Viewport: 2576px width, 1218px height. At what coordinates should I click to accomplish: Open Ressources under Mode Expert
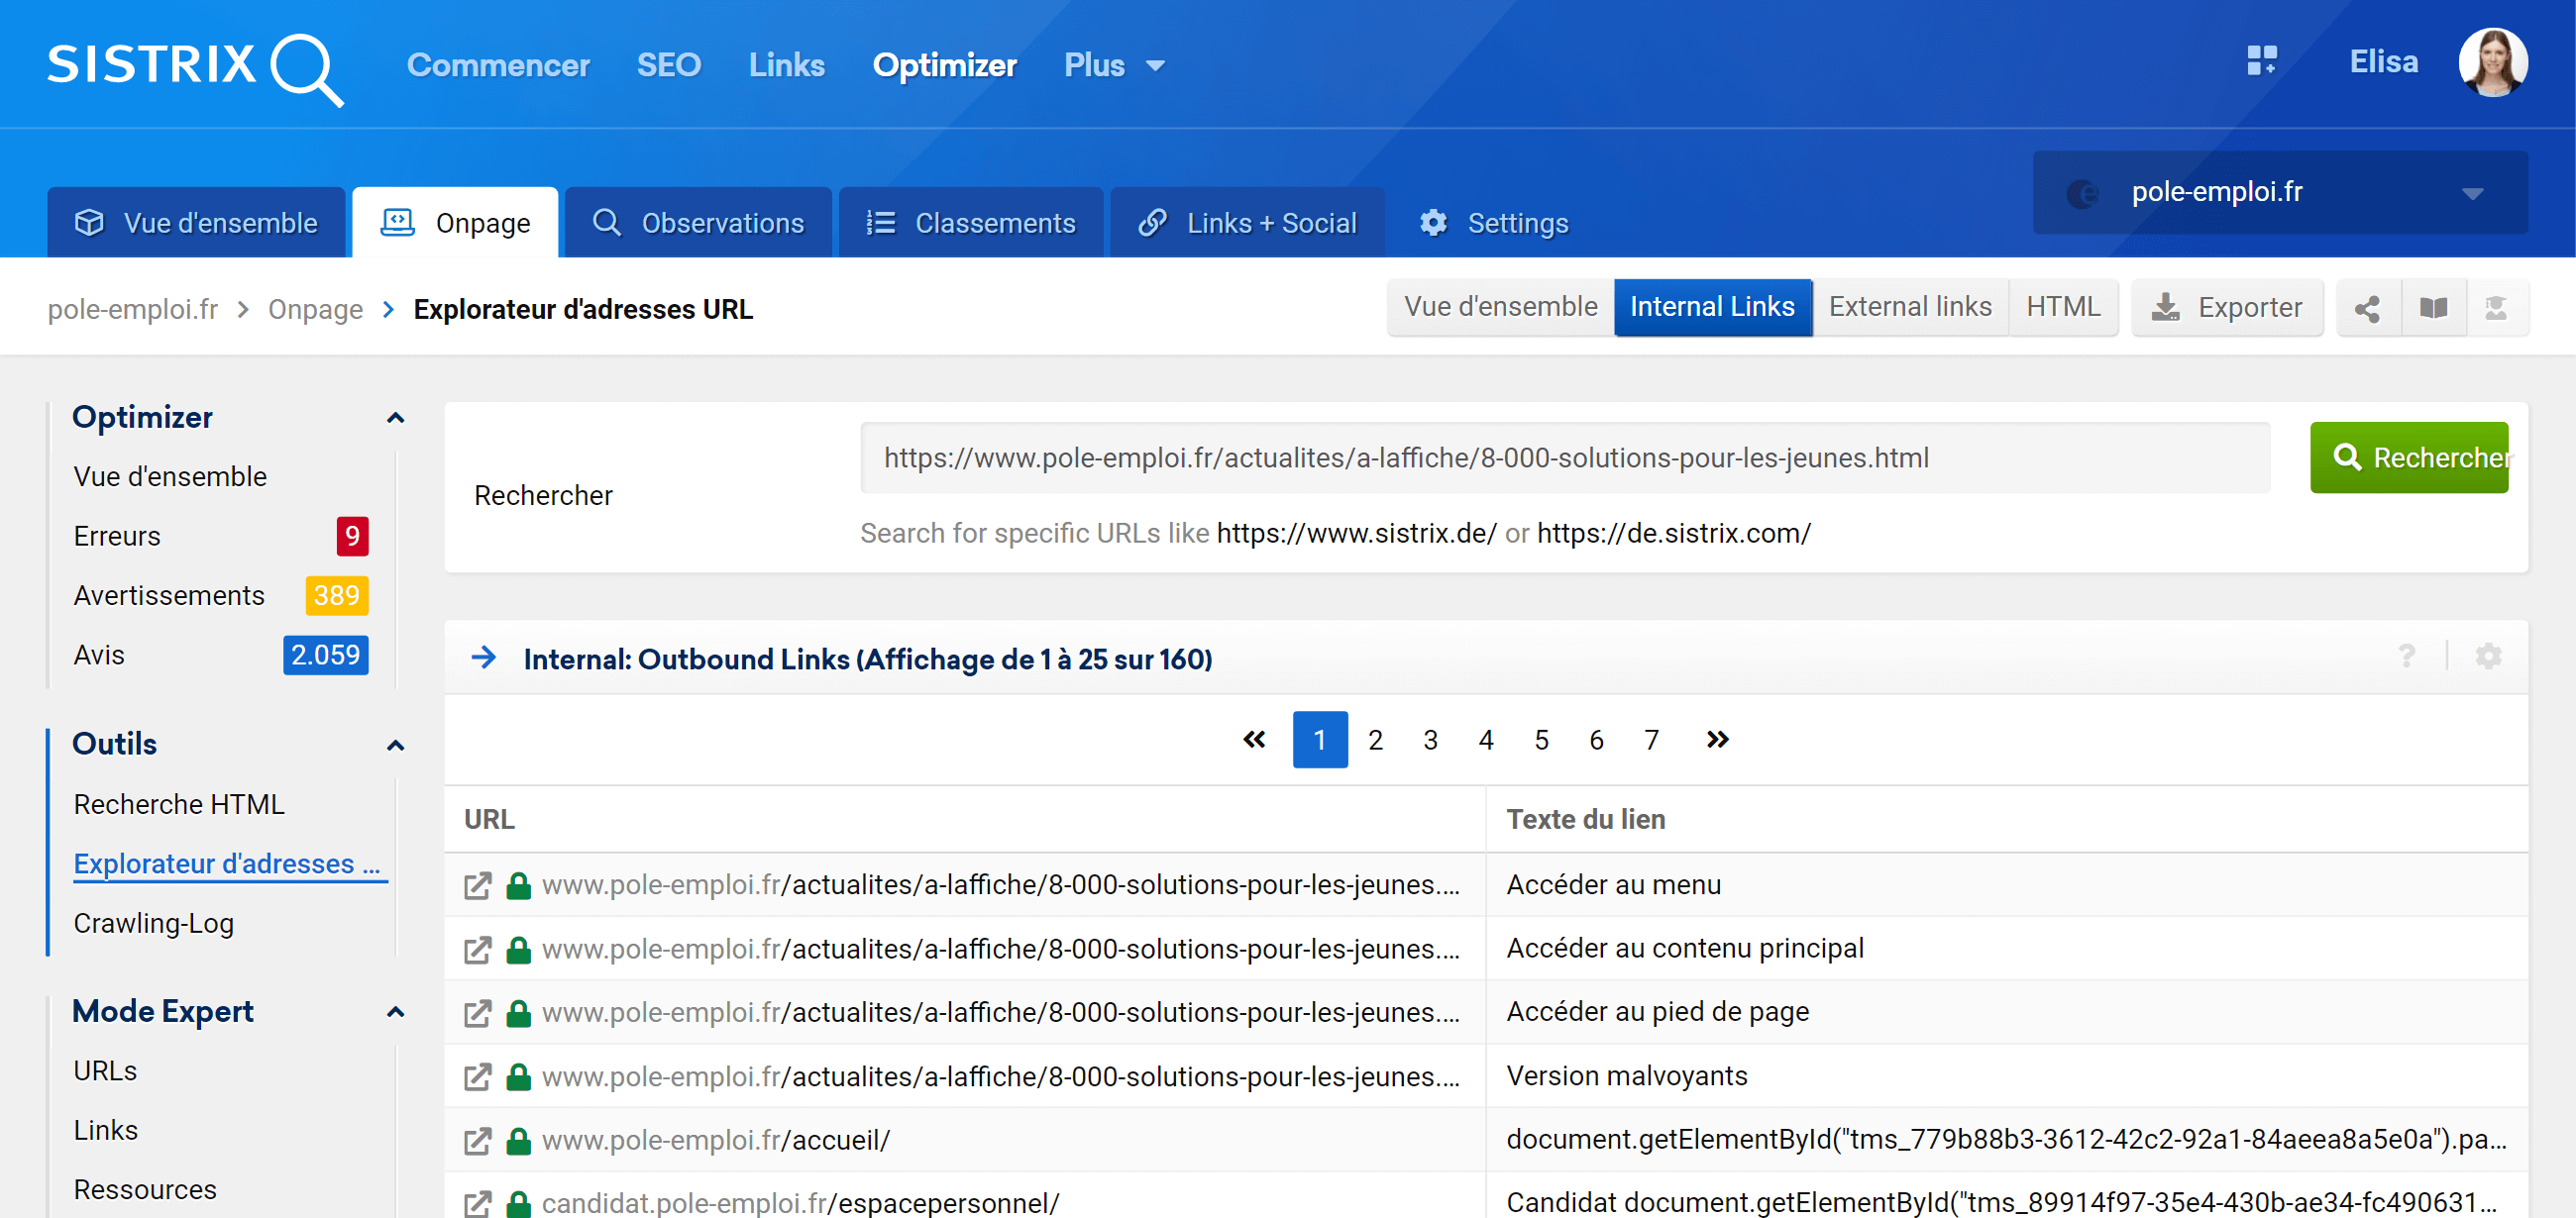(145, 1190)
